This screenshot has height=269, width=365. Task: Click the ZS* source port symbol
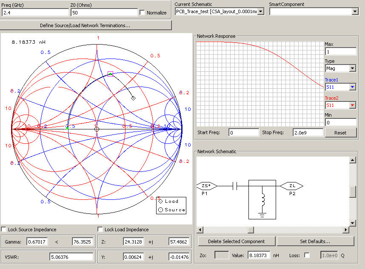(207, 186)
